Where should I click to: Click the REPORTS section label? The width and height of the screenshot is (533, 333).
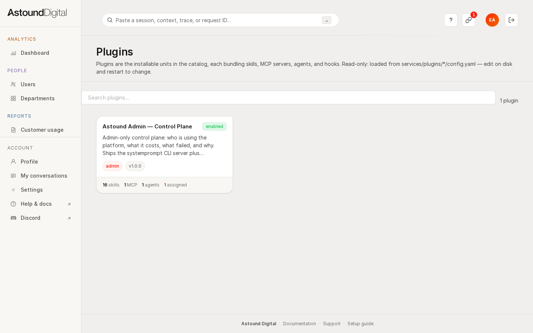[19, 116]
